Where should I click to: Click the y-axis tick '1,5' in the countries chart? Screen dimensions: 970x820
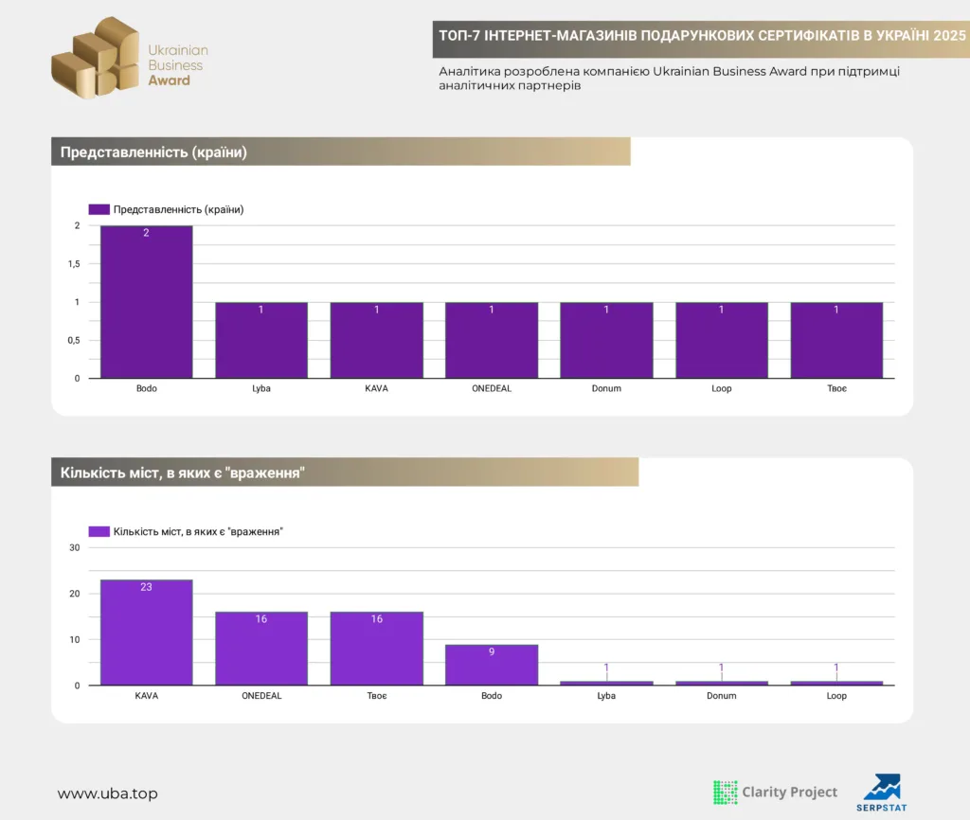[x=74, y=264]
